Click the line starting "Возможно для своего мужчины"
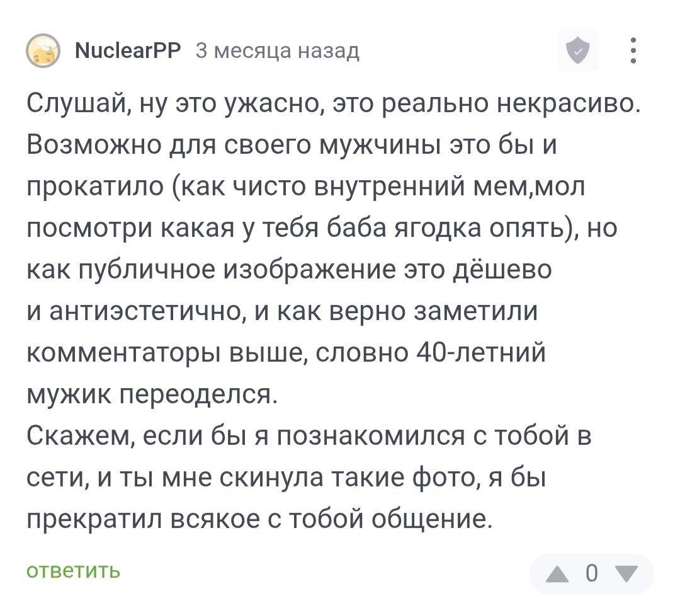The width and height of the screenshot is (680, 601). (x=293, y=147)
